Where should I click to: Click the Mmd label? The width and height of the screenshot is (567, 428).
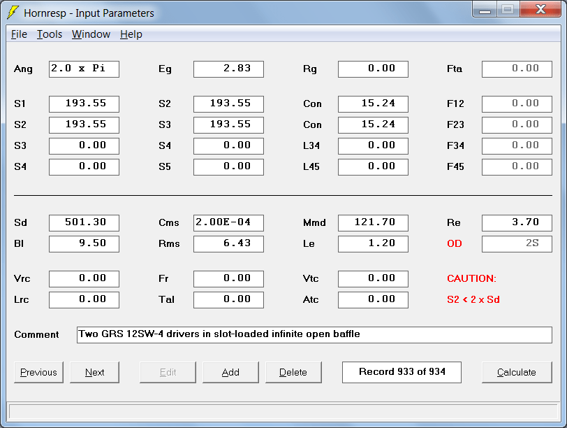point(314,222)
